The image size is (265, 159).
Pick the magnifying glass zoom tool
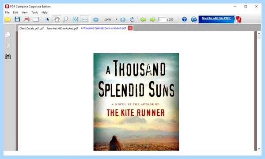point(65,19)
